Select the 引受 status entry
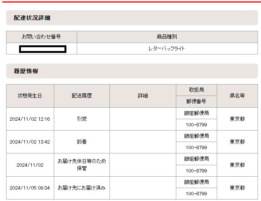Viewport: 261px width, 201px height. coord(82,119)
